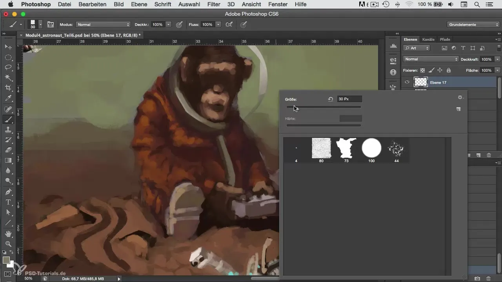Toggle lock image pixels
502x282 pixels.
pyautogui.click(x=431, y=70)
